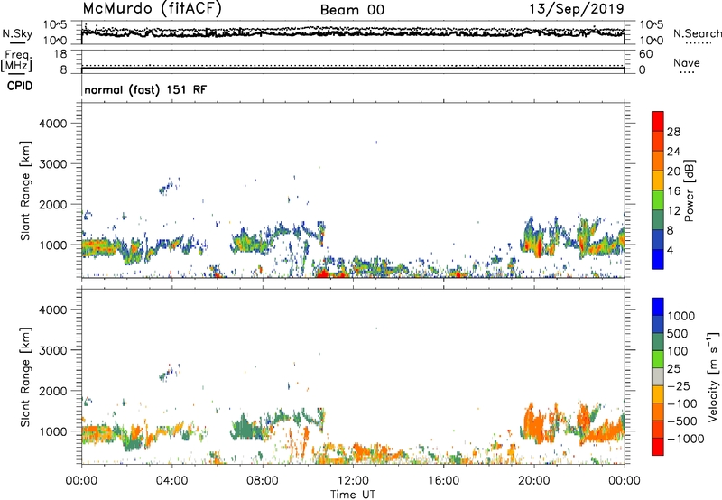722x500 pixels.
Task: Click the 12:00 time tick label
Action: 353,481
